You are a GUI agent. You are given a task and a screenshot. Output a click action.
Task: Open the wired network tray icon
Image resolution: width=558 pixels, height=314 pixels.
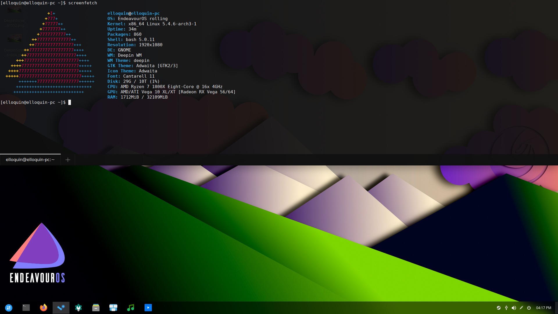[x=521, y=308]
